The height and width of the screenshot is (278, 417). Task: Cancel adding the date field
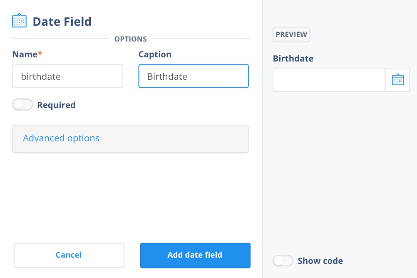[x=69, y=255]
